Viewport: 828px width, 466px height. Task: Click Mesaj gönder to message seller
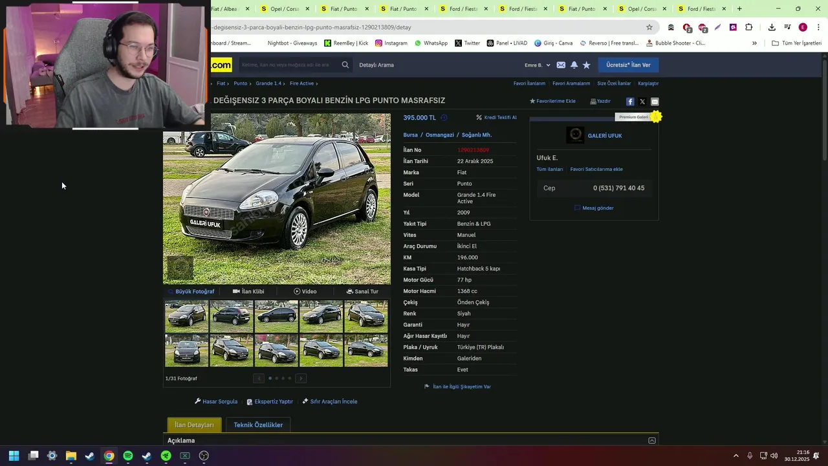point(594,208)
